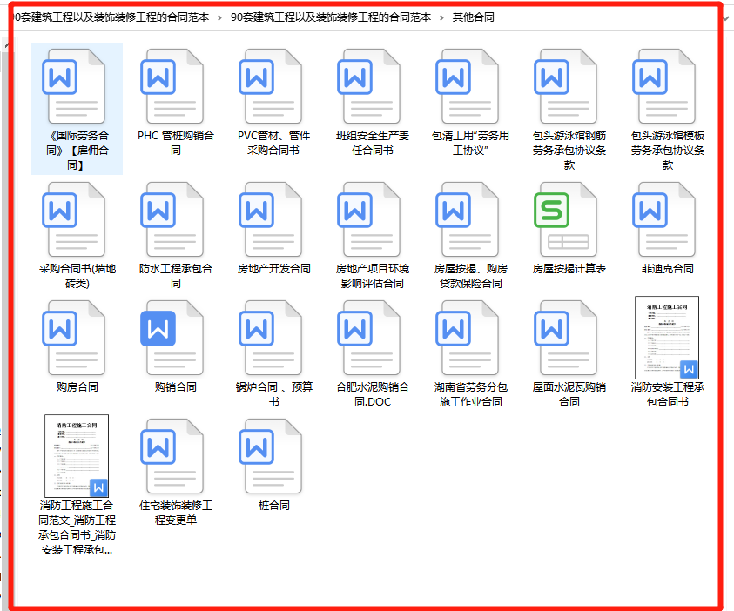Open the 桩合同 document
The height and width of the screenshot is (611, 734).
coord(272,454)
